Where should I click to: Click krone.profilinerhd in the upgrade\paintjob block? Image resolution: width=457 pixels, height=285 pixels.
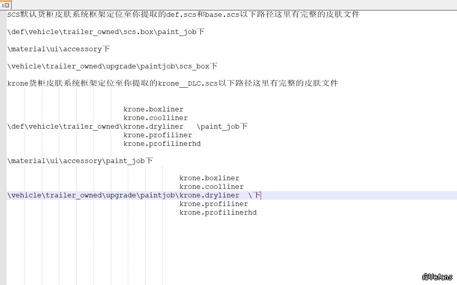(x=218, y=212)
